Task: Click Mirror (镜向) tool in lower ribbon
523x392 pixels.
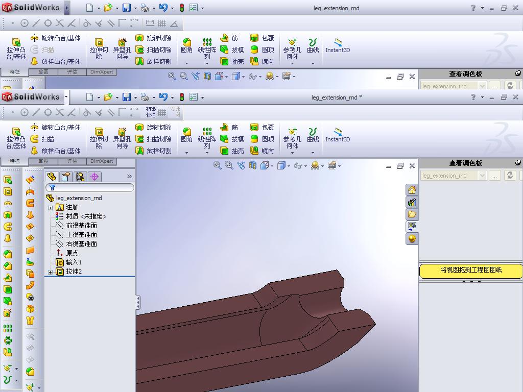Action: coord(262,151)
